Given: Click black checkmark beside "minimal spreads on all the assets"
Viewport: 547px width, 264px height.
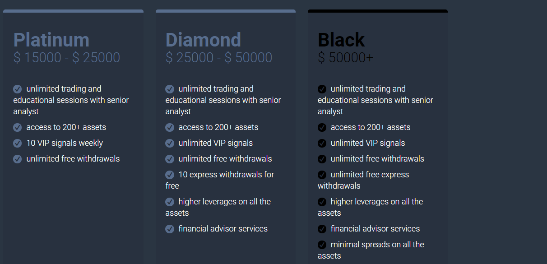Looking at the screenshot, I should 322,245.
